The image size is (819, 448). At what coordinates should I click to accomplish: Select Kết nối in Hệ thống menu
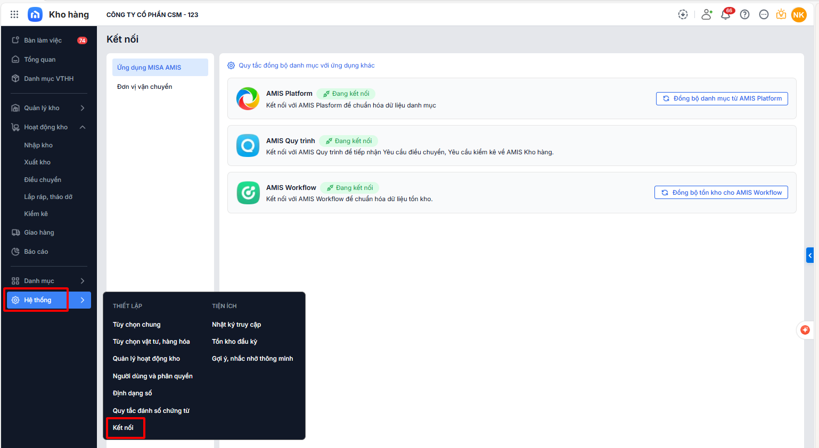pyautogui.click(x=123, y=428)
